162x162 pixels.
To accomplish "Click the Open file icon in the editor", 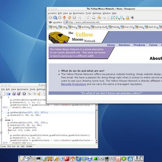I will coord(9,94).
